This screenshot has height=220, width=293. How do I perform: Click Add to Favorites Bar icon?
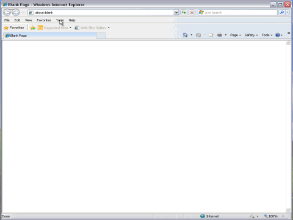point(32,28)
